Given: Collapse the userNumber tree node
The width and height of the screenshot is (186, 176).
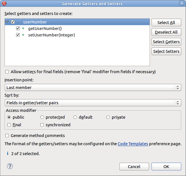Looking at the screenshot, I should 7,22.
